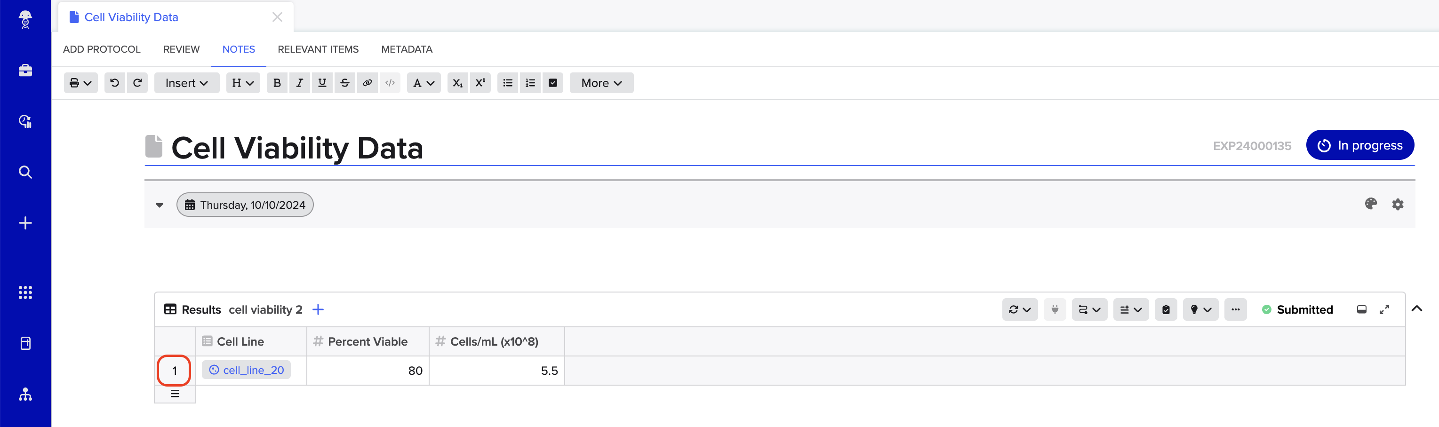Viewport: 1439px width, 427px height.
Task: Click the Cell Viability Data title field
Action: pos(297,148)
